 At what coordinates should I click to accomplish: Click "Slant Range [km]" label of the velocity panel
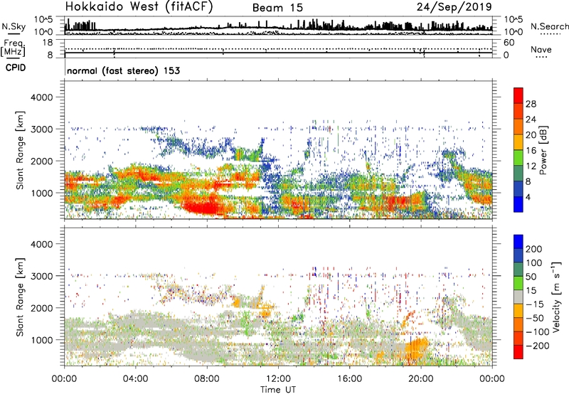[x=20, y=297]
